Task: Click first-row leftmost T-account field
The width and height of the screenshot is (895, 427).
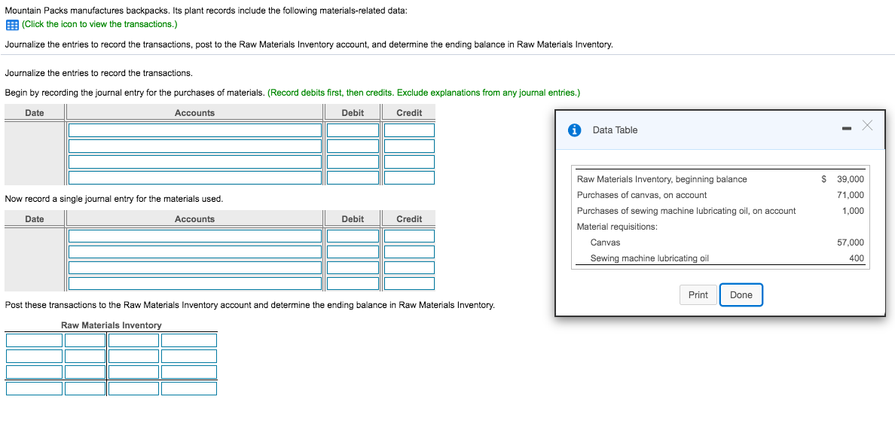Action: 34,340
